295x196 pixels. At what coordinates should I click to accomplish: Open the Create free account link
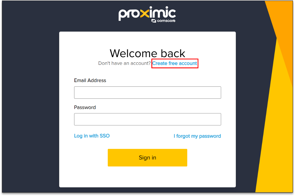[x=175, y=63]
